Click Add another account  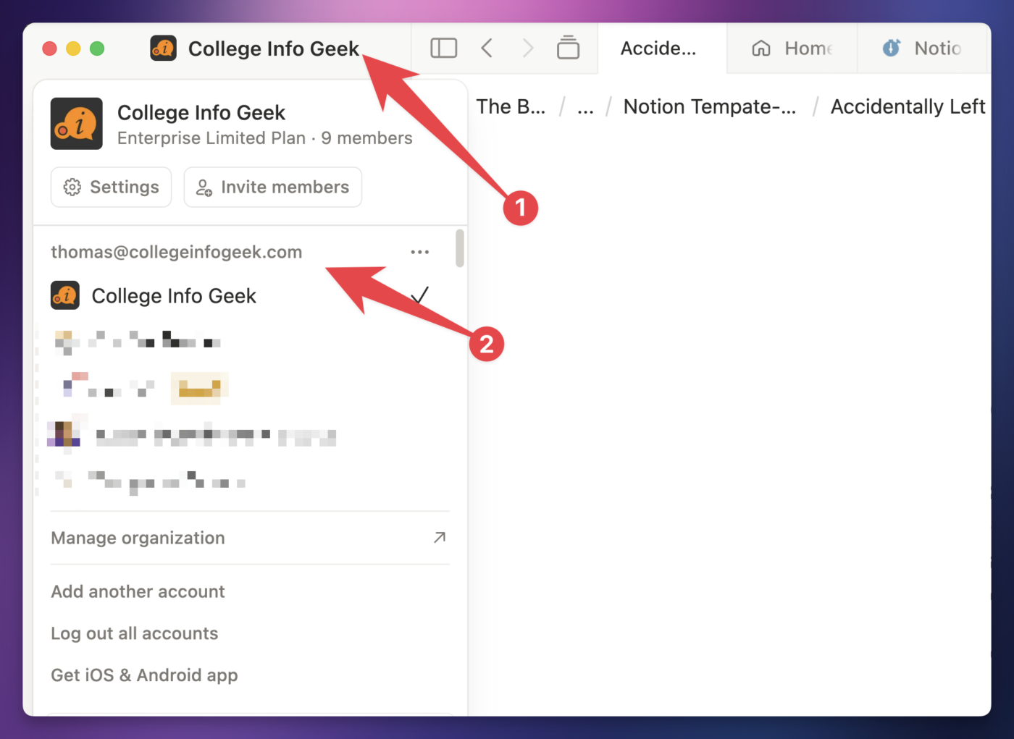coord(138,591)
